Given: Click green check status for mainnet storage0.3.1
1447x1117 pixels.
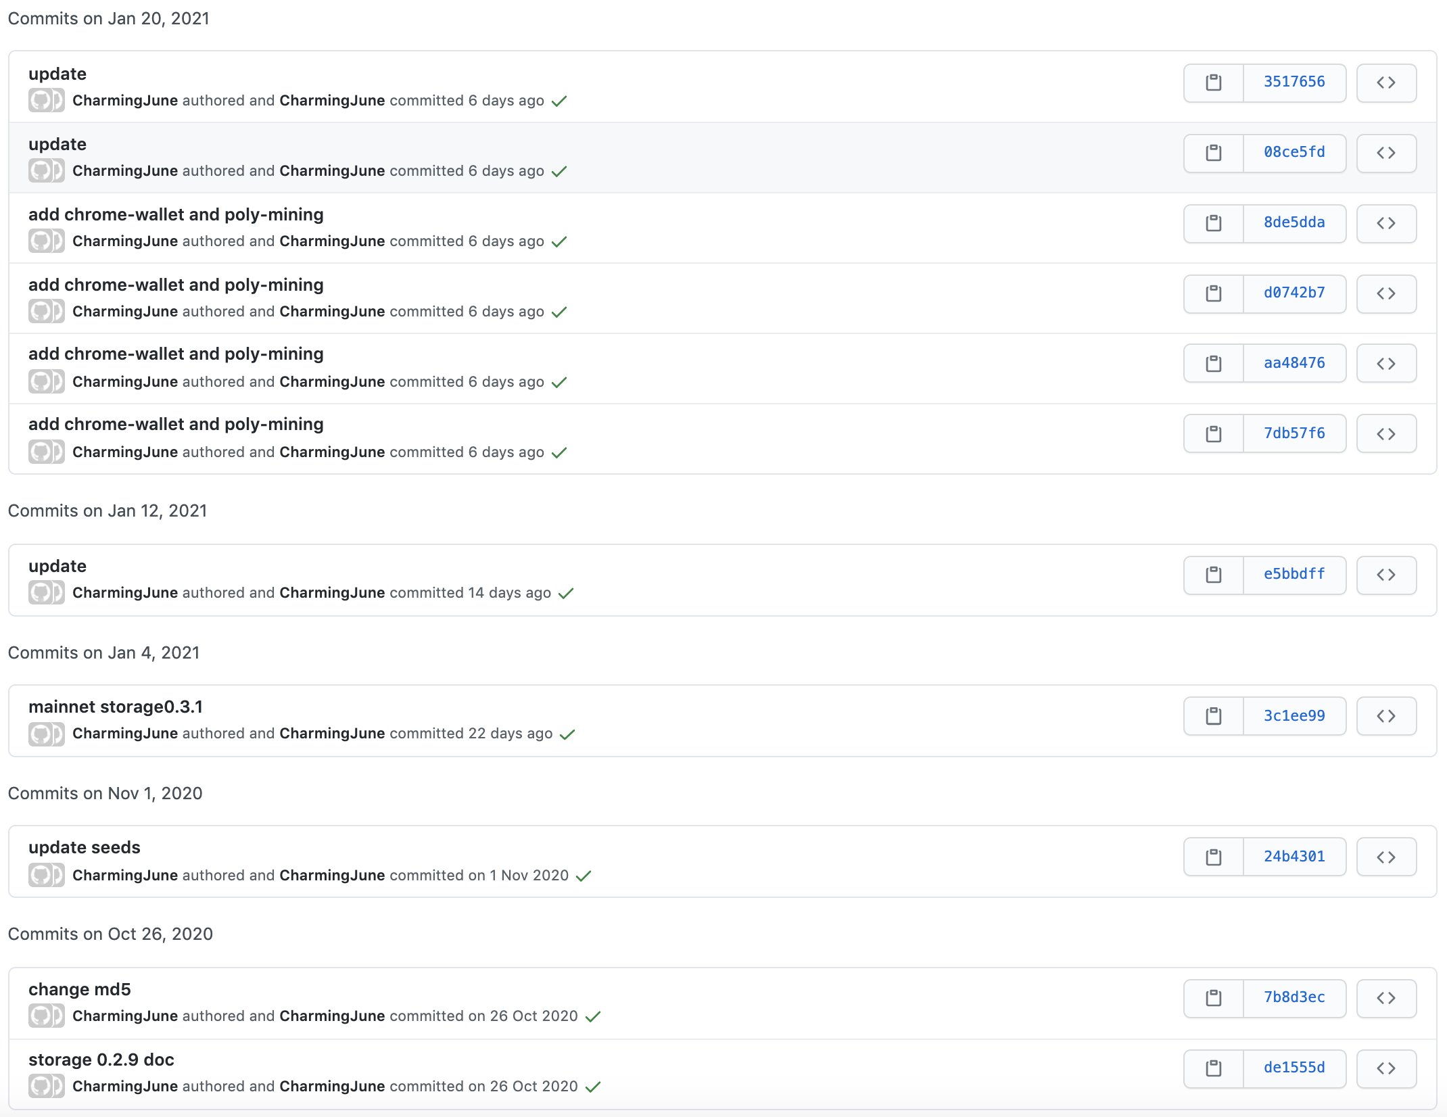Looking at the screenshot, I should click(x=567, y=734).
